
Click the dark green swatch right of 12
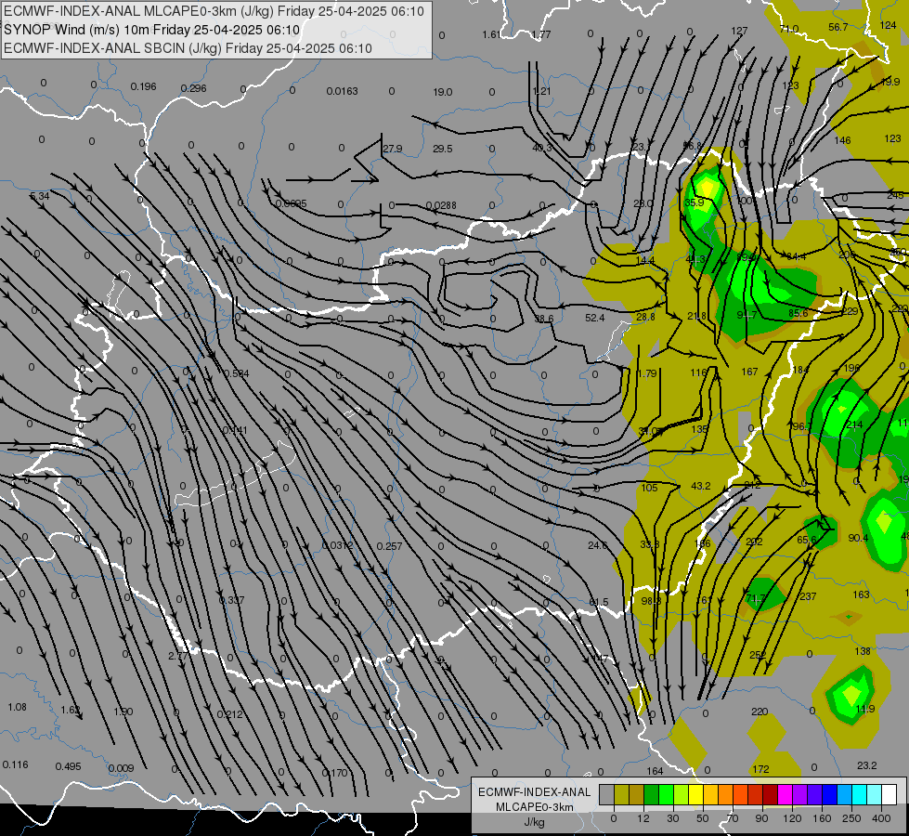pyautogui.click(x=652, y=795)
